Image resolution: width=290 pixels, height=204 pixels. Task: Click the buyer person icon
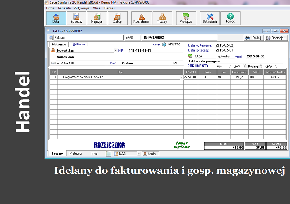click(x=53, y=50)
